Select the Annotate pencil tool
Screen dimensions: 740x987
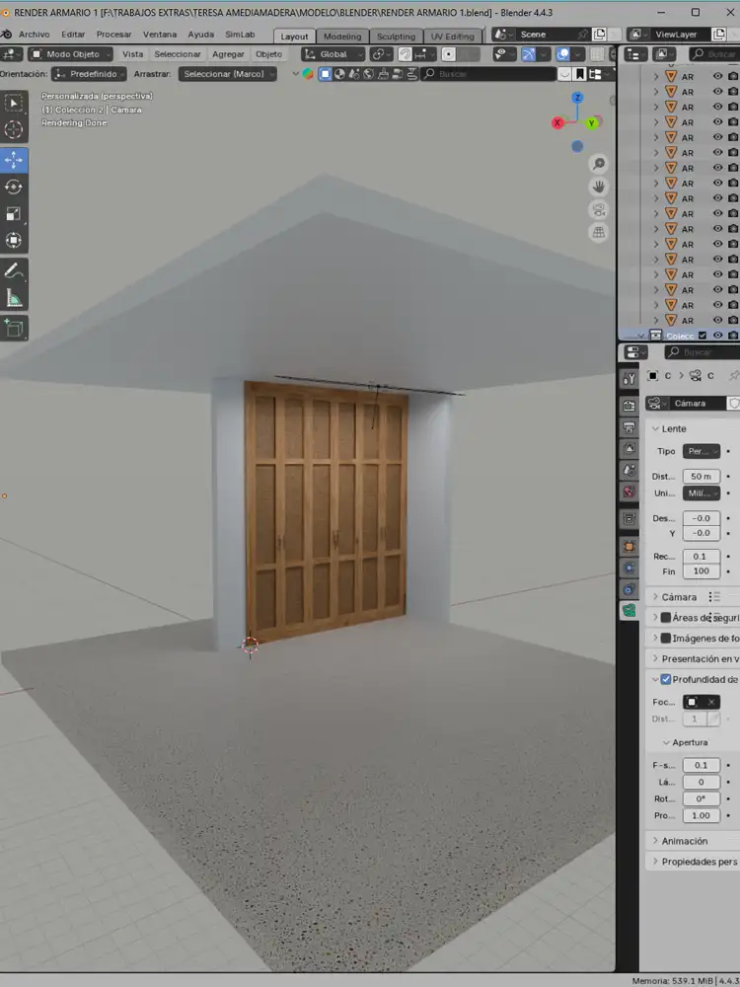tap(13, 271)
